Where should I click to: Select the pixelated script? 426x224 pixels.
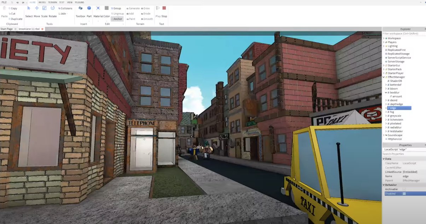[396, 124]
